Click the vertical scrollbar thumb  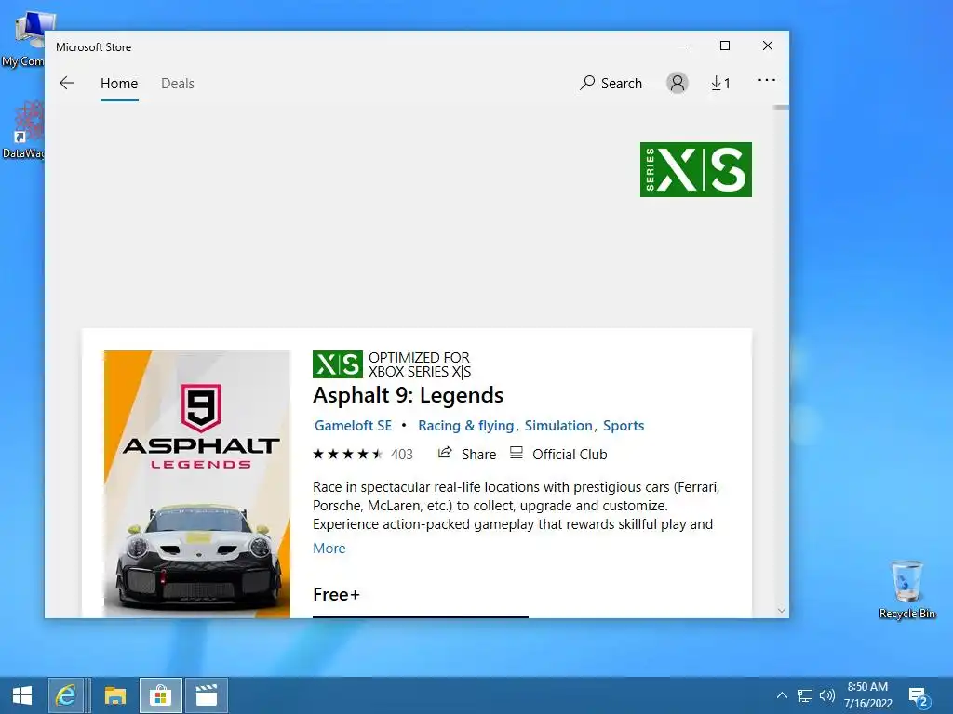tap(781, 108)
